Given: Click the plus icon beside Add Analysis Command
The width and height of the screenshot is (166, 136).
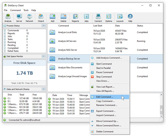Looking at the screenshot, I should point(92,58).
